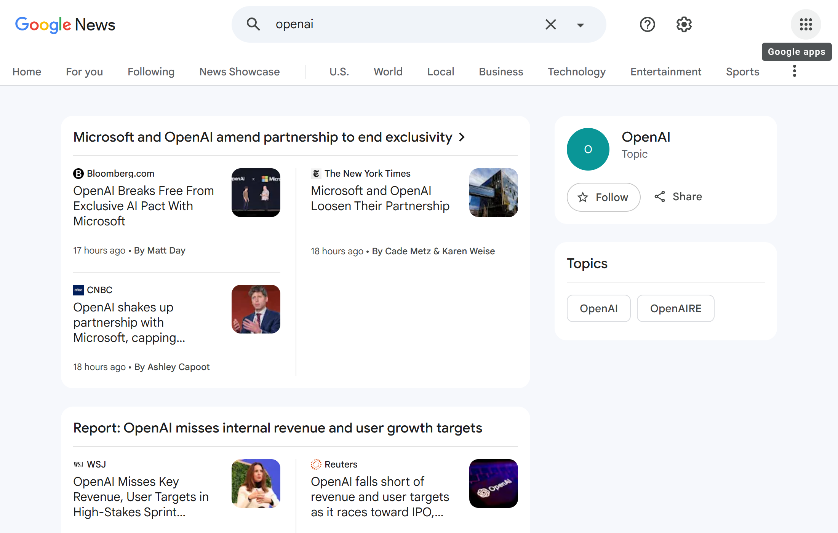
Task: Select the OpenAI topic chip
Action: click(598, 308)
